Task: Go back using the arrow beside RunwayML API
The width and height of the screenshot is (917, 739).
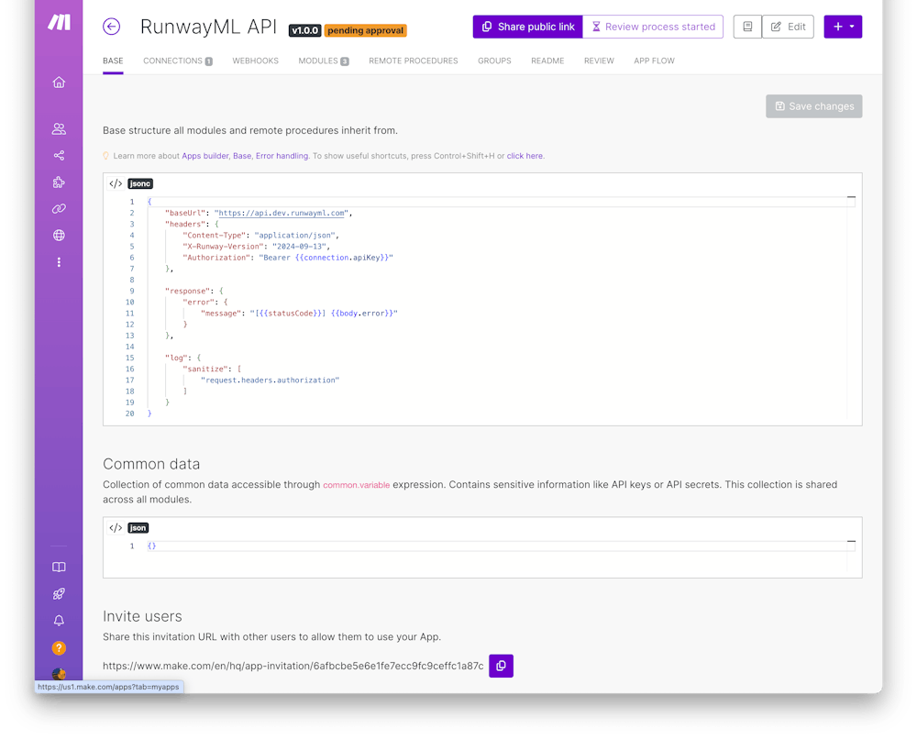Action: (111, 27)
